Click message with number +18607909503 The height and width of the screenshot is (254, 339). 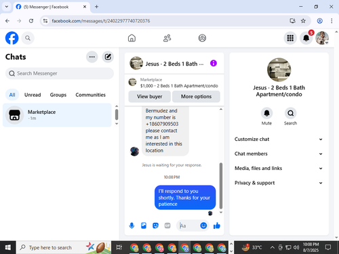[165, 131]
